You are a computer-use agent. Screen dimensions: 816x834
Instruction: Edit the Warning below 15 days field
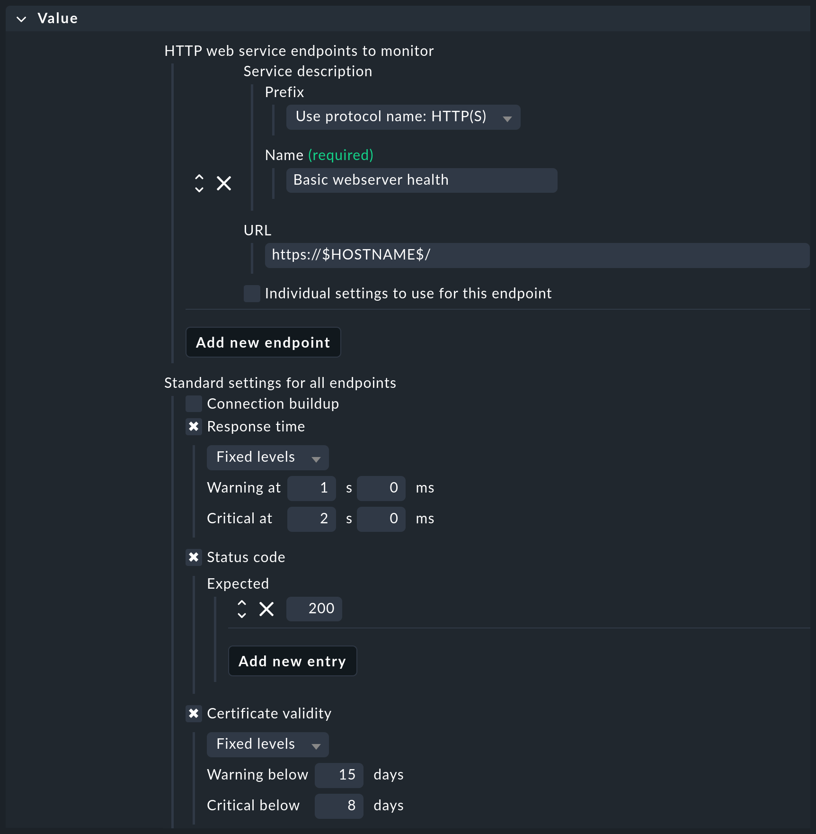click(339, 775)
